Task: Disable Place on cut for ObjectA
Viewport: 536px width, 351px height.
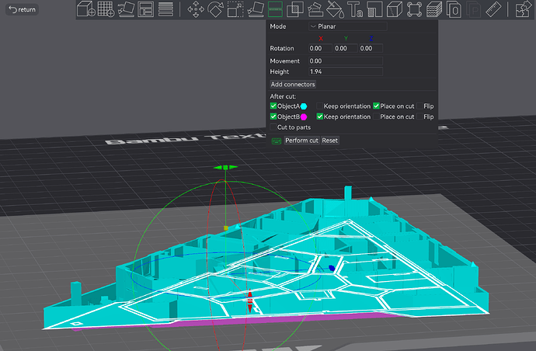Action: point(376,106)
